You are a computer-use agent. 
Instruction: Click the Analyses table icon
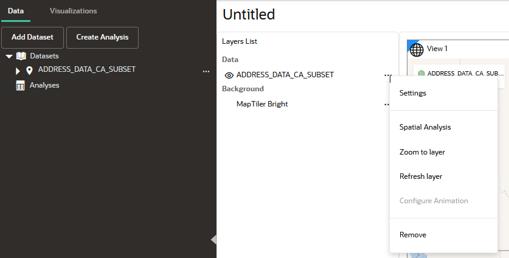click(20, 86)
